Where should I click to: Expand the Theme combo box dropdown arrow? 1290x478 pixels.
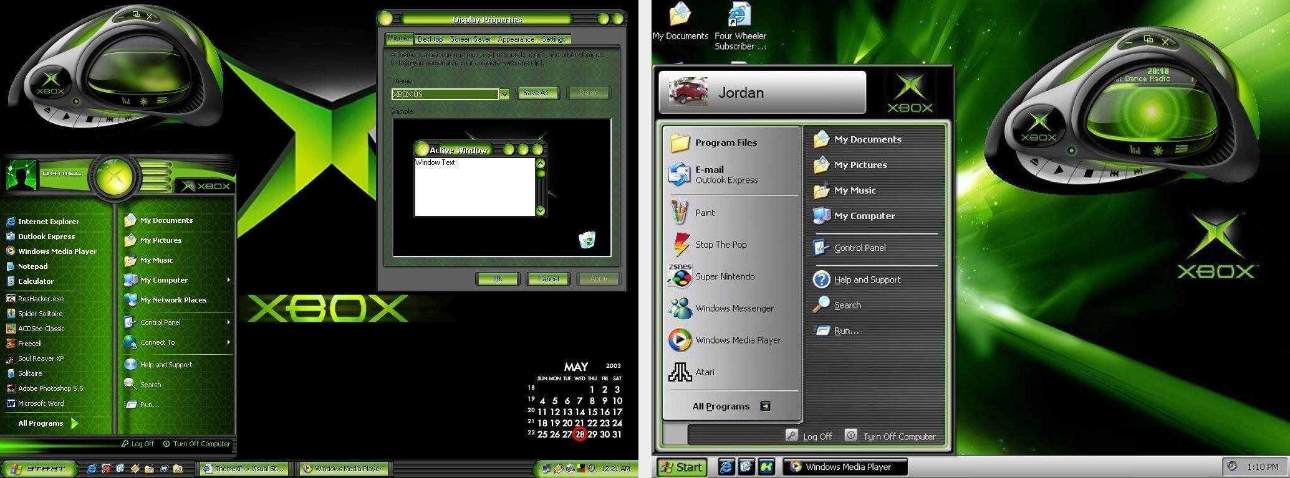[x=504, y=94]
